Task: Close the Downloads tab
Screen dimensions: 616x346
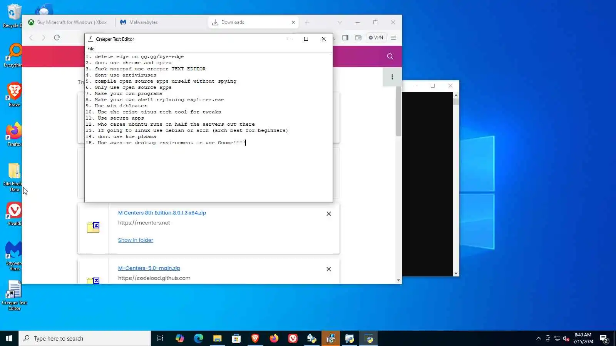Action: click(293, 22)
